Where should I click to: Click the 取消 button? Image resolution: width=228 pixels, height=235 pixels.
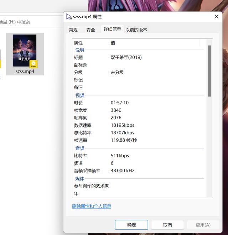coord(167,225)
